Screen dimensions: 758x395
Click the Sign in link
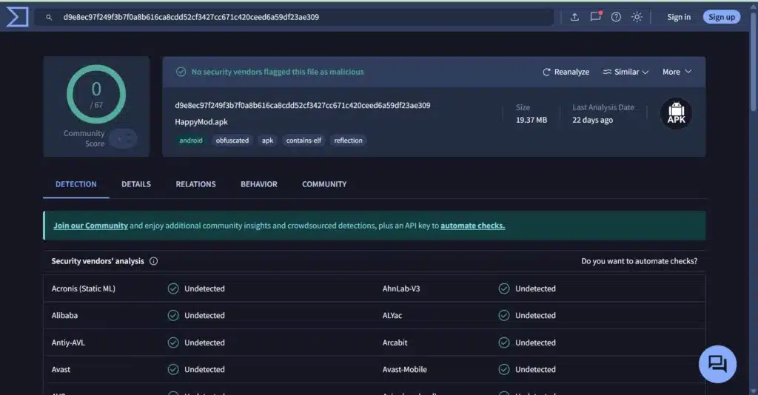coord(679,18)
